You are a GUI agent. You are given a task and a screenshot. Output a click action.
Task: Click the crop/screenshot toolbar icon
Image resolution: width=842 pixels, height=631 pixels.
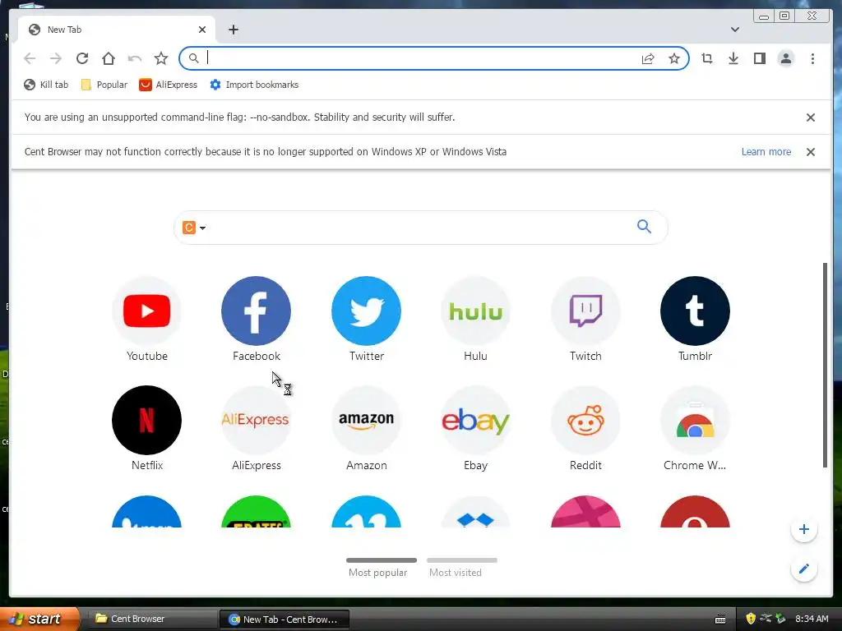[707, 58]
